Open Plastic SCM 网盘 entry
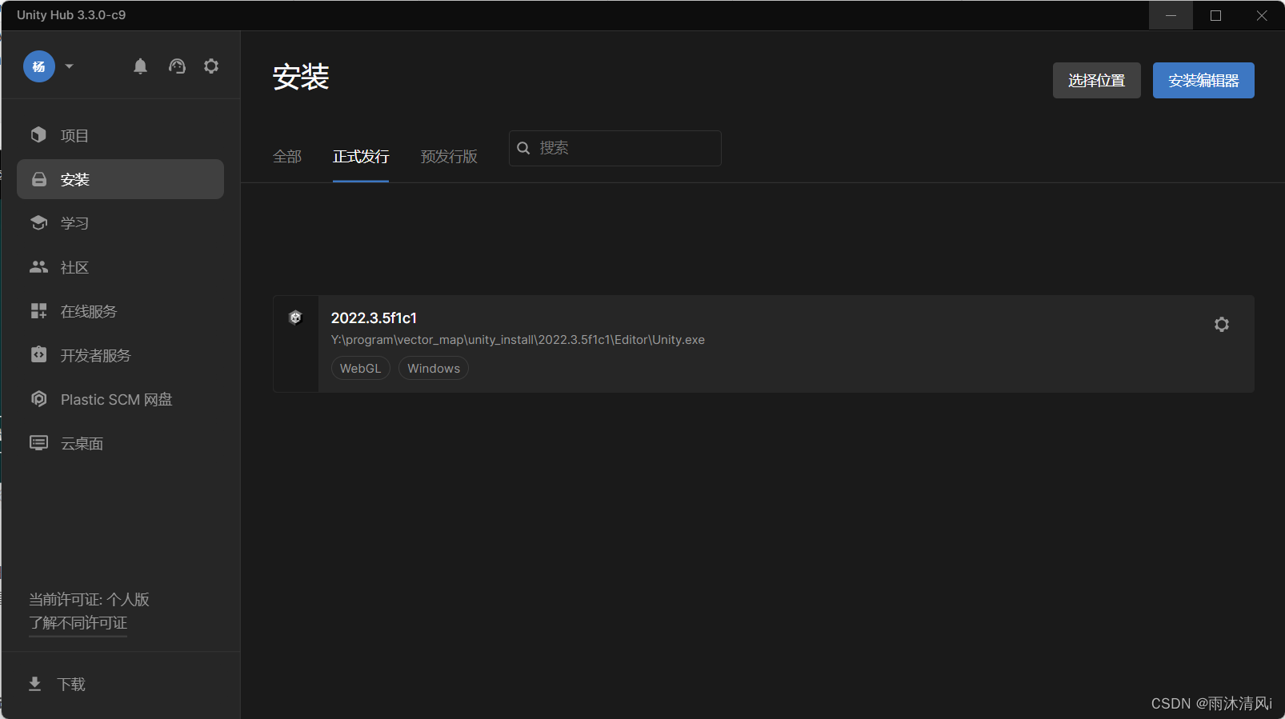The image size is (1285, 719). [x=120, y=399]
